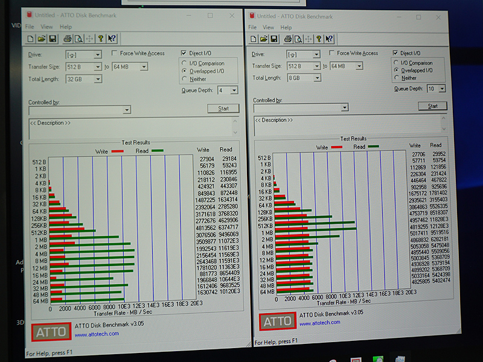Click Description text field in left window
Image resolution: width=483 pixels, height=362 pixels.
[x=130, y=128]
